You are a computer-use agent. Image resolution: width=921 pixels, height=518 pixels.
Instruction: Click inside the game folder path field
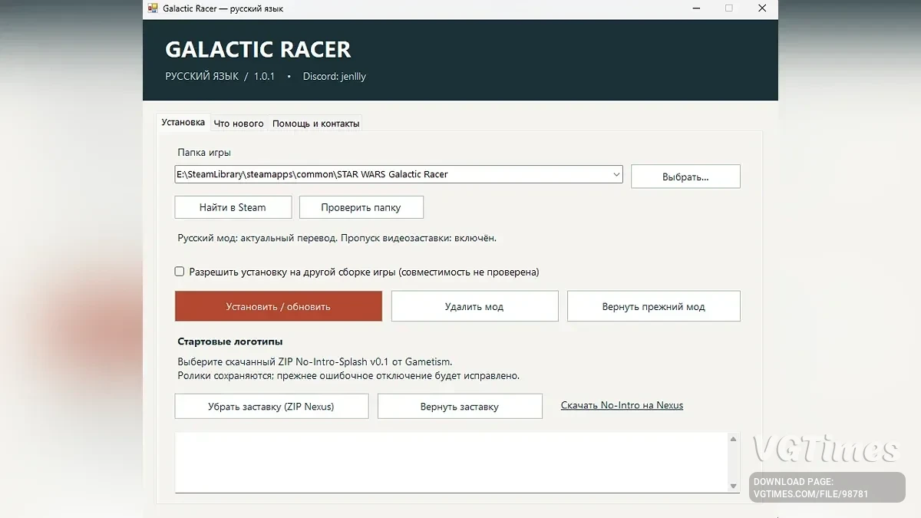pyautogui.click(x=393, y=174)
